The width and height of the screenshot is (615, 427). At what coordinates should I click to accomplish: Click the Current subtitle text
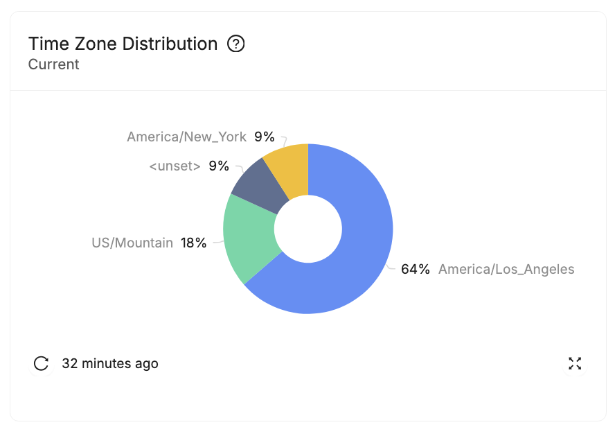[53, 64]
